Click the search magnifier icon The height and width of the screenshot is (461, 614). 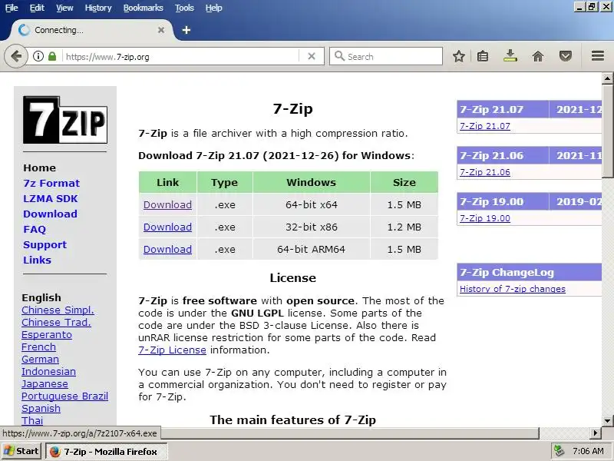(x=339, y=56)
